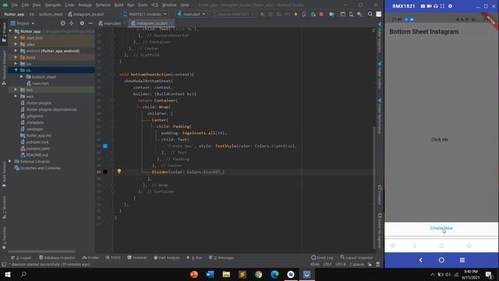Open the Windows notification center icon
Image resolution: width=499 pixels, height=281 pixels.
point(489,274)
